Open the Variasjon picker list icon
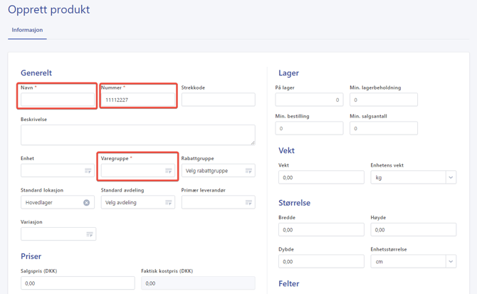This screenshot has height=294, width=477. coord(90,234)
